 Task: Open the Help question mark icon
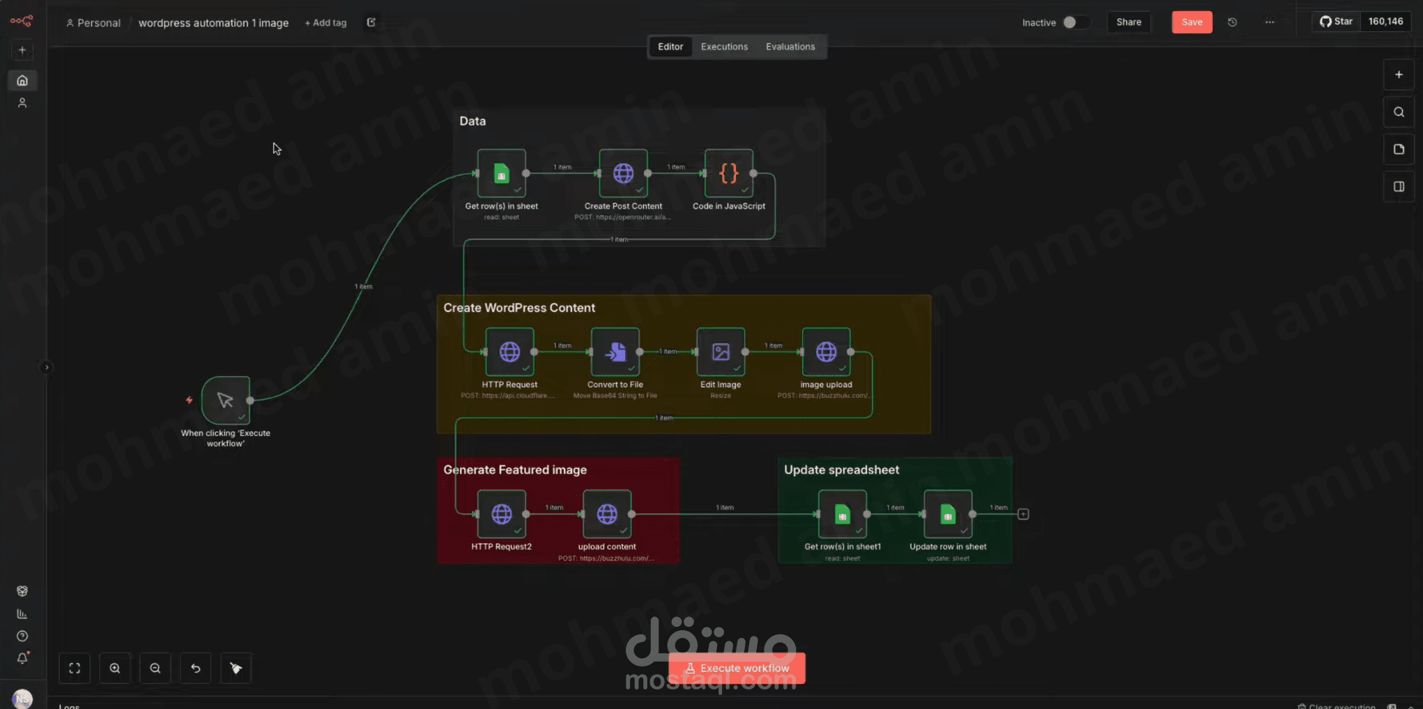point(22,636)
